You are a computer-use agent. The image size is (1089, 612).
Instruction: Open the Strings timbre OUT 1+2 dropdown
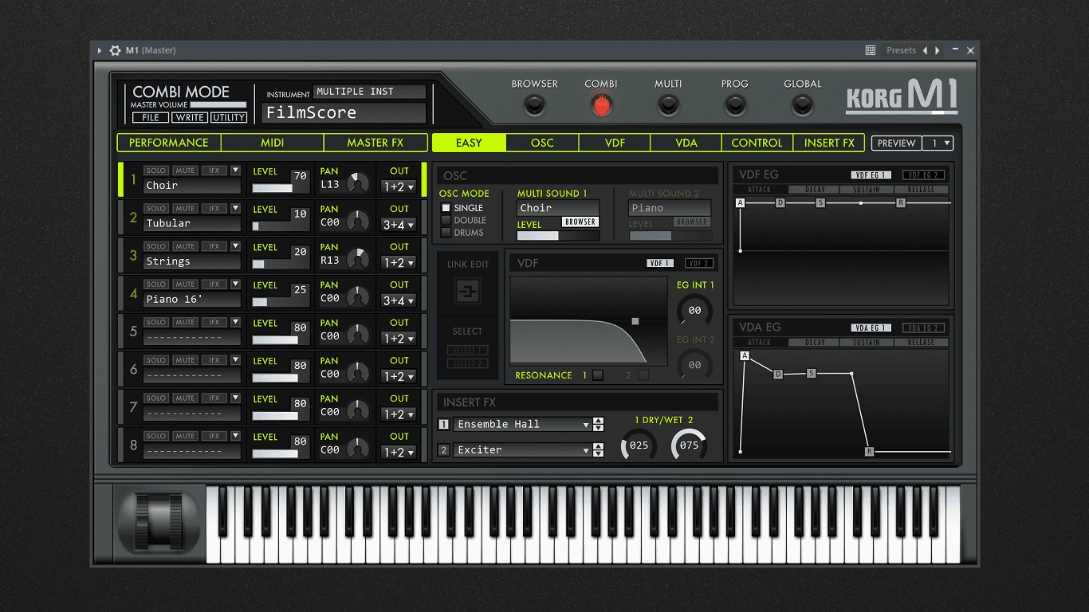tap(399, 263)
